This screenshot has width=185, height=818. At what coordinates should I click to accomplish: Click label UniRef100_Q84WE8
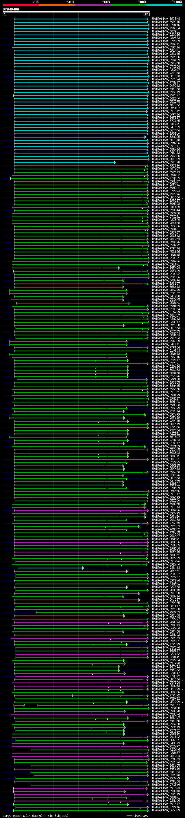pyautogui.click(x=166, y=223)
